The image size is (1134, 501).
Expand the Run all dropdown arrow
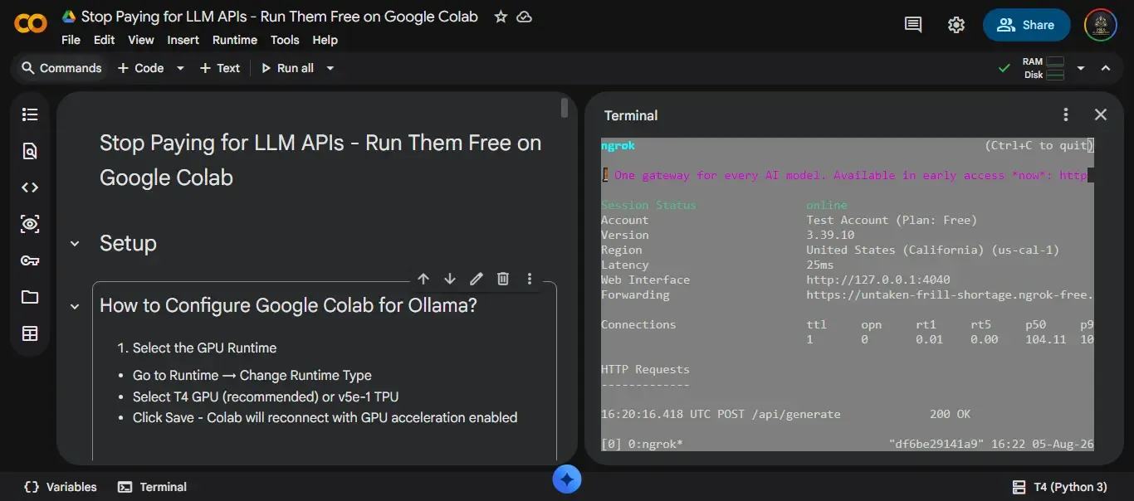pos(330,68)
